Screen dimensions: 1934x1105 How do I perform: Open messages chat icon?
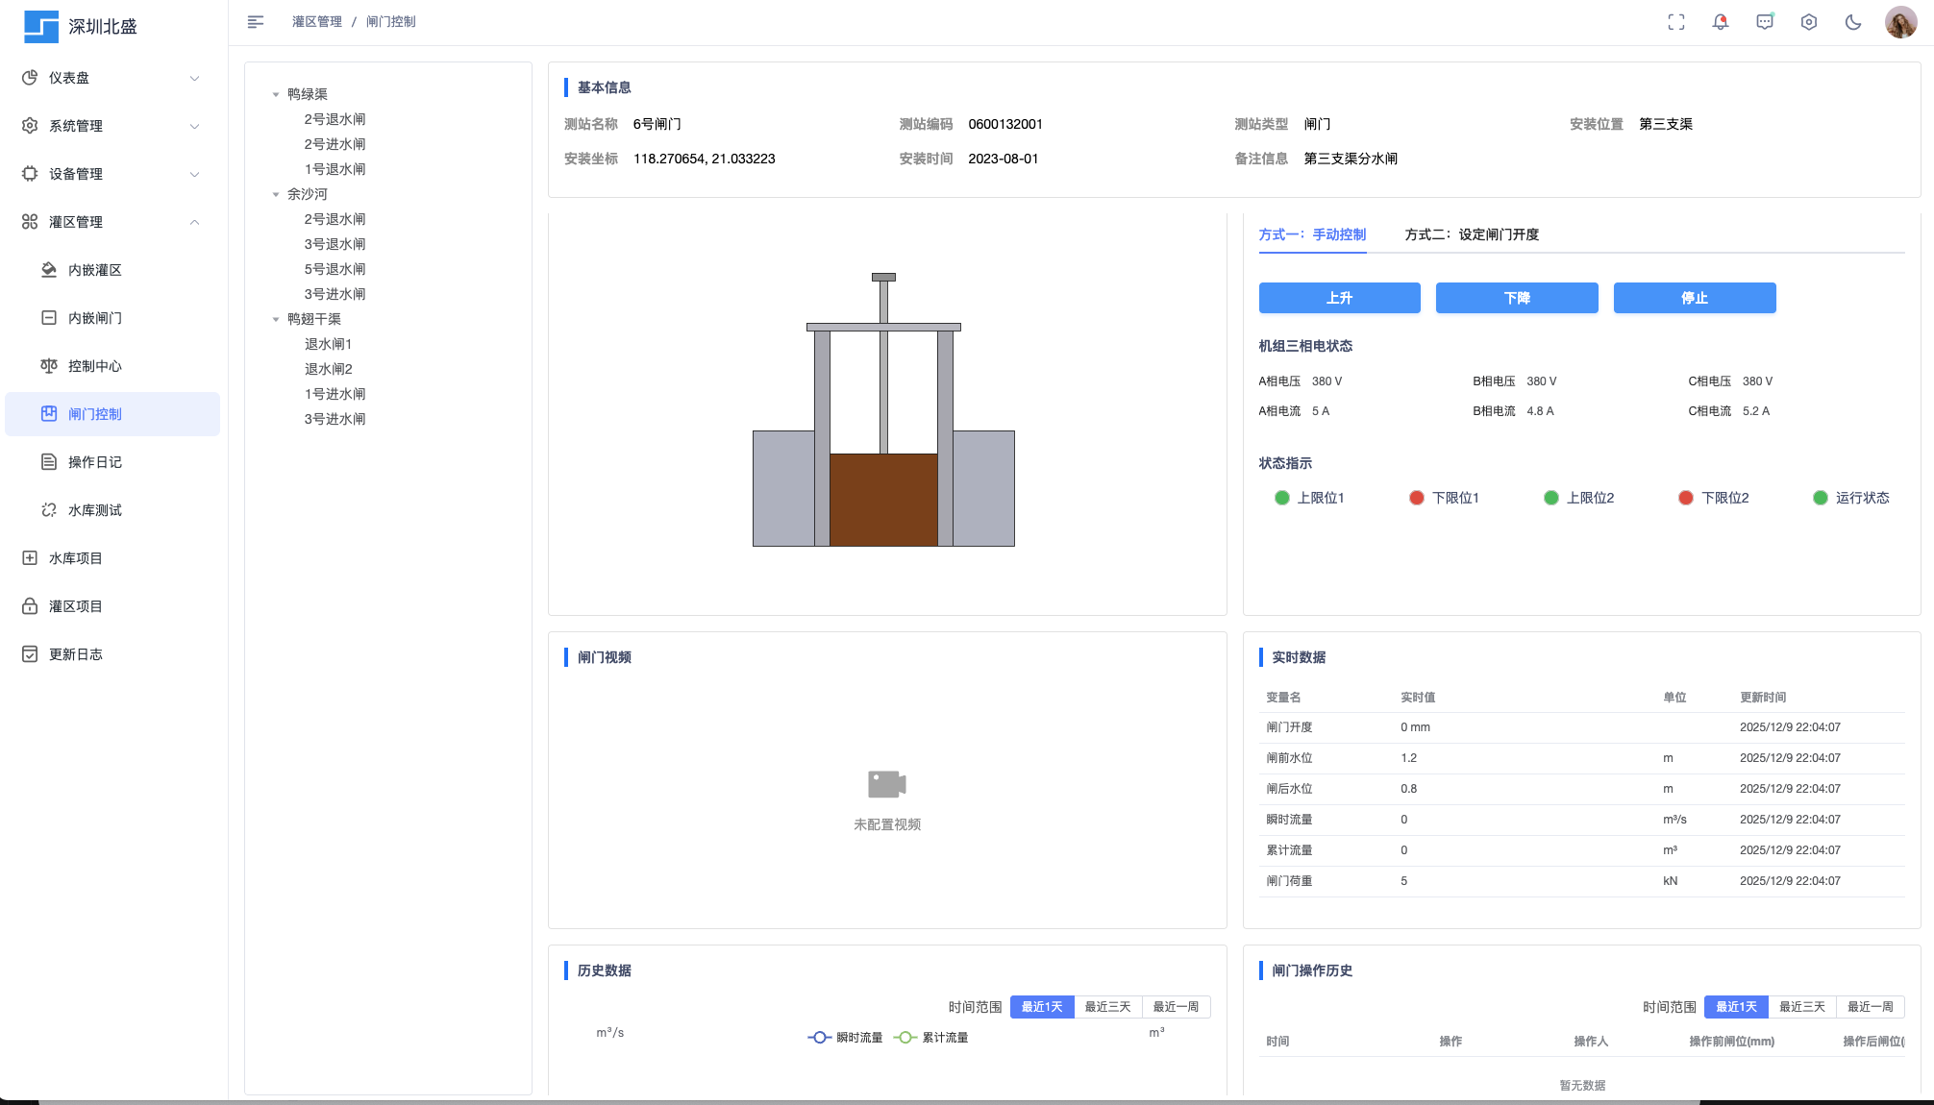tap(1765, 22)
